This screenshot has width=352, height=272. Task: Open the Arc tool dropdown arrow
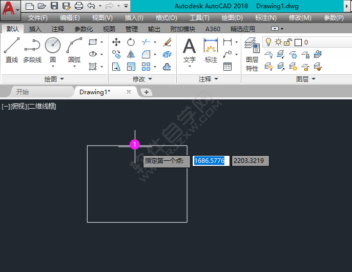click(74, 67)
